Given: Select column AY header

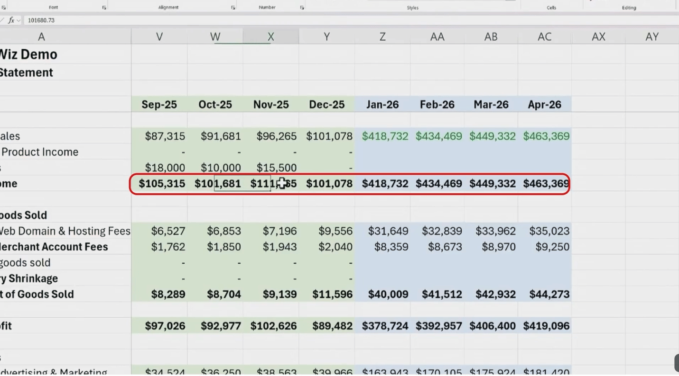Looking at the screenshot, I should pos(652,36).
